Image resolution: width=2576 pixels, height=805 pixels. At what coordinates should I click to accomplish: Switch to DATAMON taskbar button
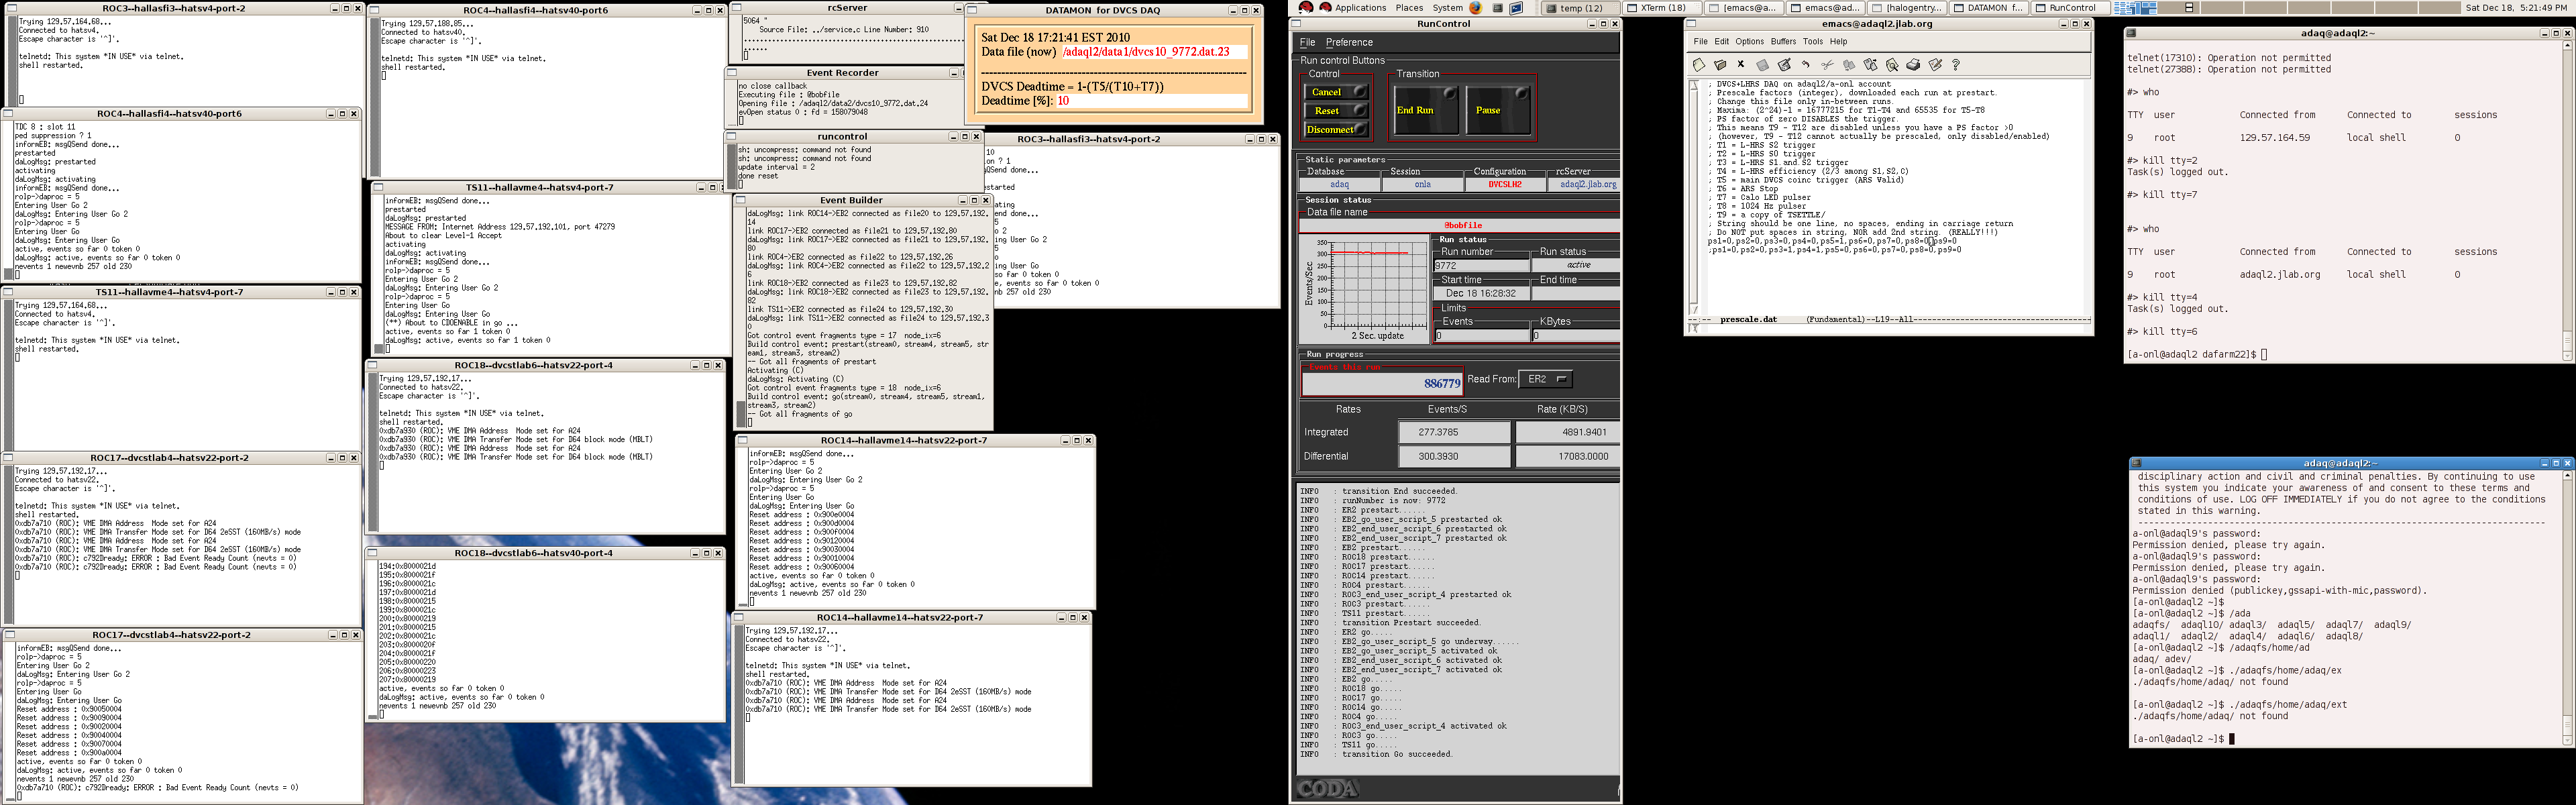(x=1988, y=7)
